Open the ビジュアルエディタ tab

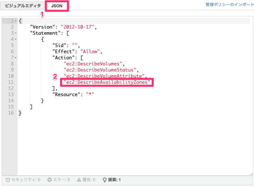[23, 6]
